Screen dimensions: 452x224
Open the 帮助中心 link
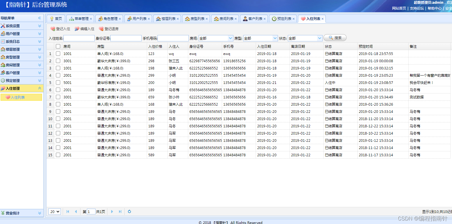(435, 8)
